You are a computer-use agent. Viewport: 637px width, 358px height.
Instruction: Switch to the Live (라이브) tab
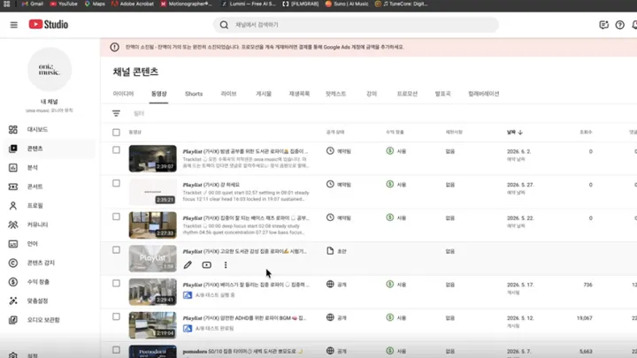[x=229, y=94]
